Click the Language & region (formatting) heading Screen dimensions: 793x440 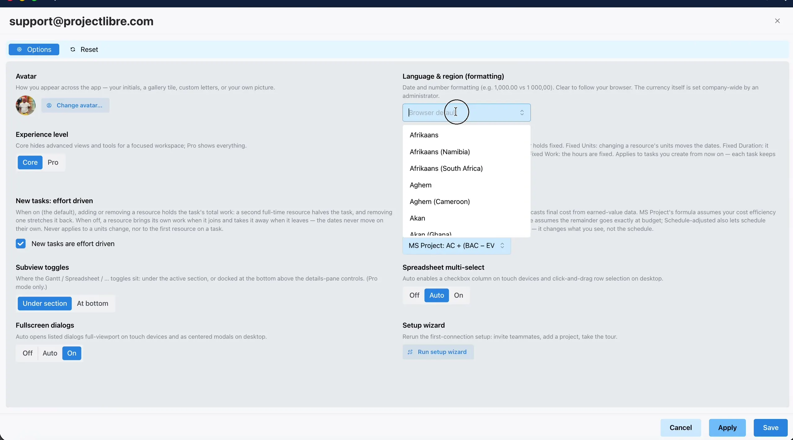click(453, 76)
